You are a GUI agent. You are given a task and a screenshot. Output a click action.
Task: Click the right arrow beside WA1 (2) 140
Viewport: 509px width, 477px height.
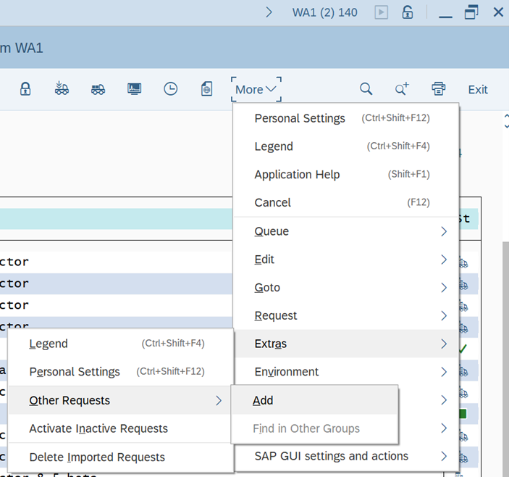point(269,12)
